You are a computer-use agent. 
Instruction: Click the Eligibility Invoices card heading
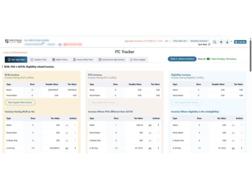point(181,75)
